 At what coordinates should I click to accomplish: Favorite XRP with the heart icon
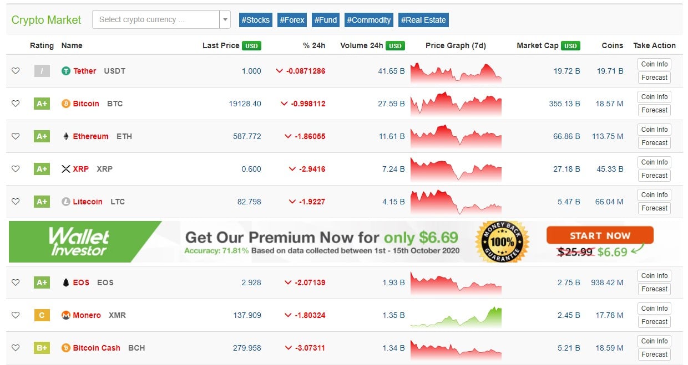(x=16, y=169)
